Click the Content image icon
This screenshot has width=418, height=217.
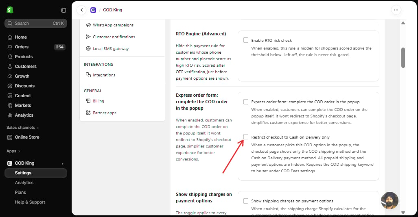10,96
